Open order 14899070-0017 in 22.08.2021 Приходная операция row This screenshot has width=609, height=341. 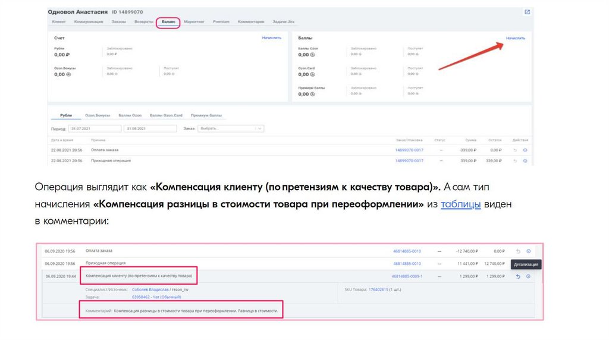[409, 160]
